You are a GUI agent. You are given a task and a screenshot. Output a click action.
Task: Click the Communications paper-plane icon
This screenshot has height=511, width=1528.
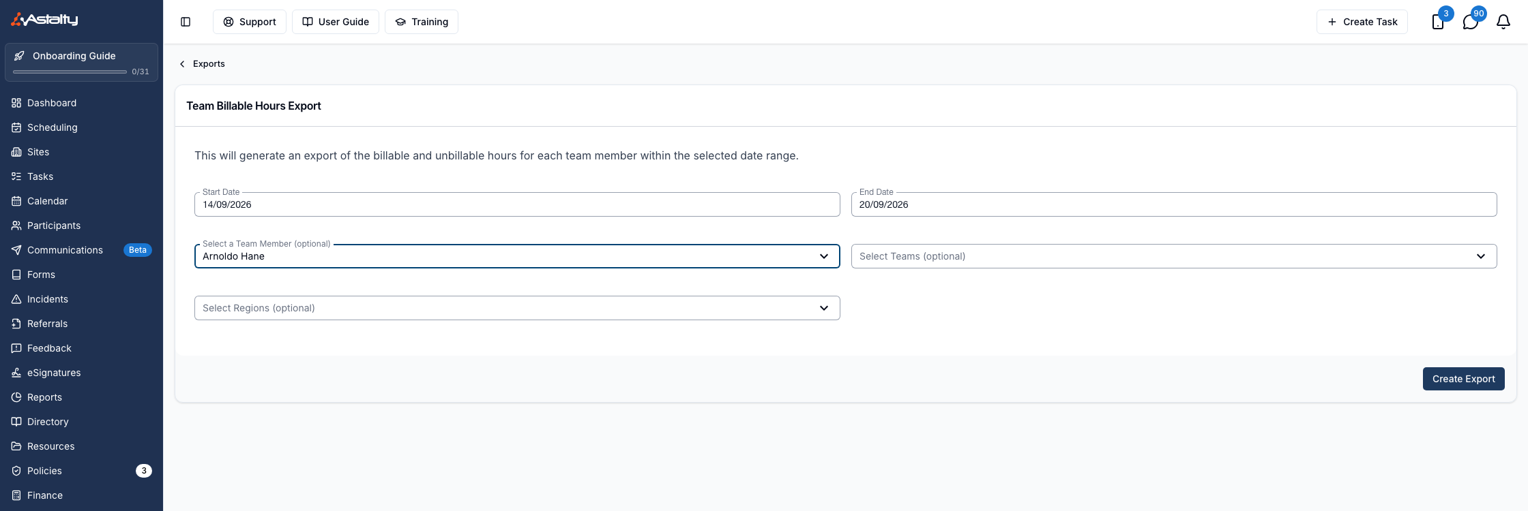click(x=16, y=250)
